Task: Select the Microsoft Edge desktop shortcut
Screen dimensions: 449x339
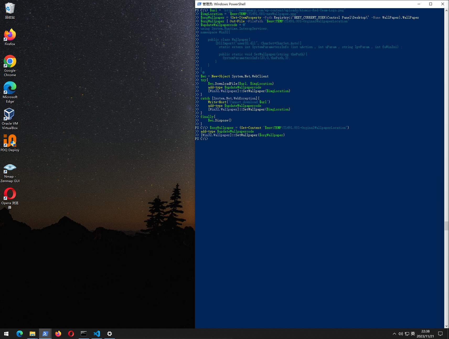Action: (x=10, y=92)
